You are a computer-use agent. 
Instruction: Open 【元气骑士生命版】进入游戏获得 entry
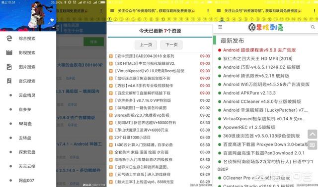[x=143, y=174]
